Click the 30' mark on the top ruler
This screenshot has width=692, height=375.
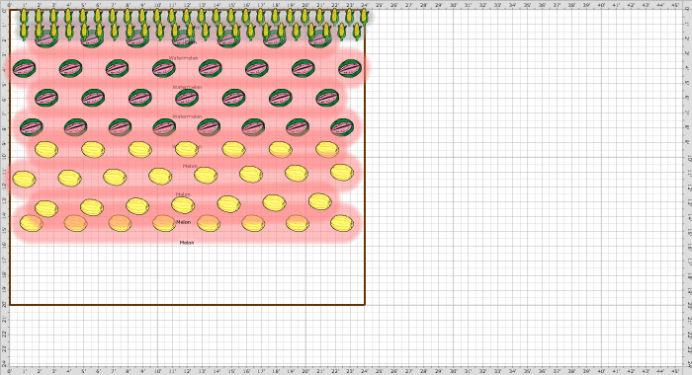click(x=453, y=5)
